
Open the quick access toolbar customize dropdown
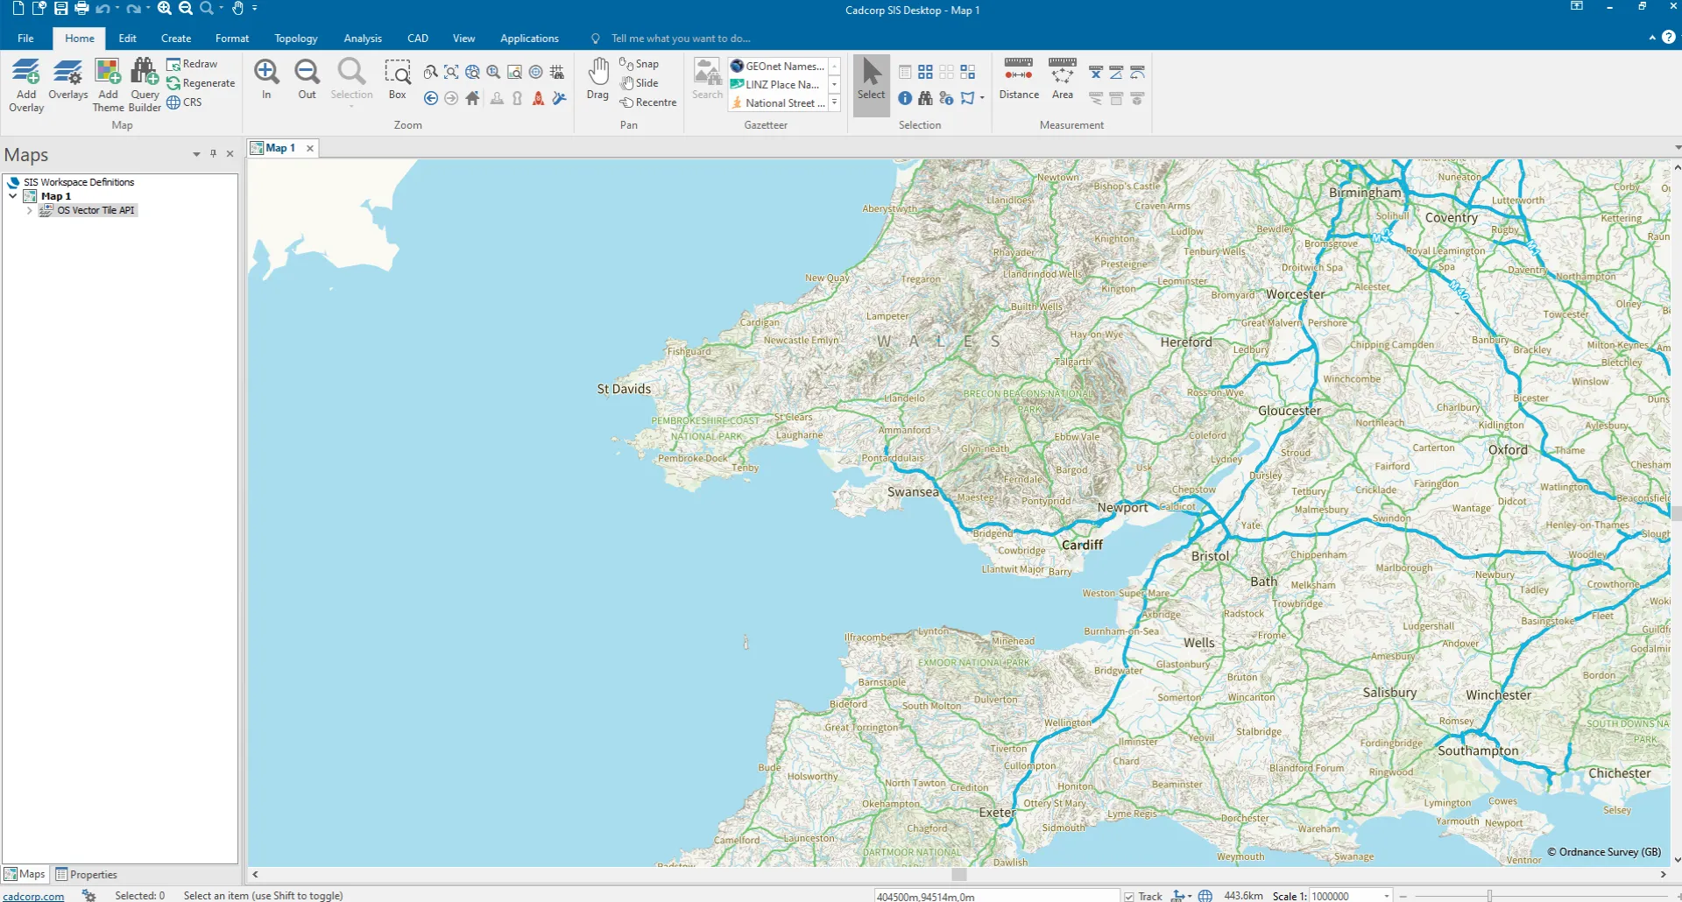(255, 9)
